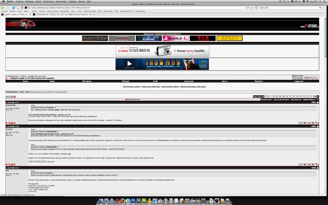Expand the Thread Tools dropdown

[x=266, y=99]
